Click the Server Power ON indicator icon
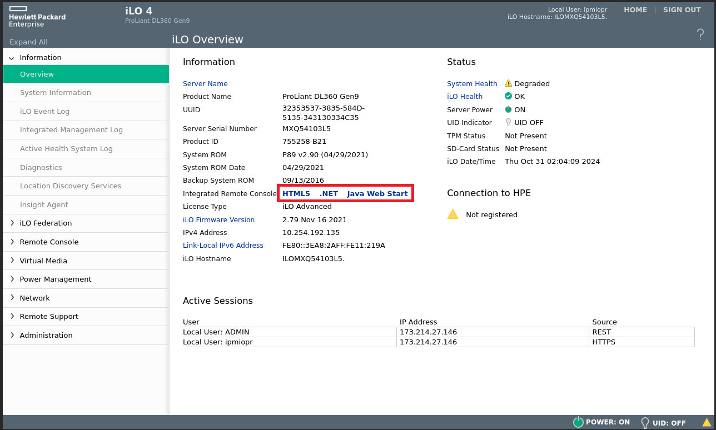The width and height of the screenshot is (716, 430). [508, 109]
